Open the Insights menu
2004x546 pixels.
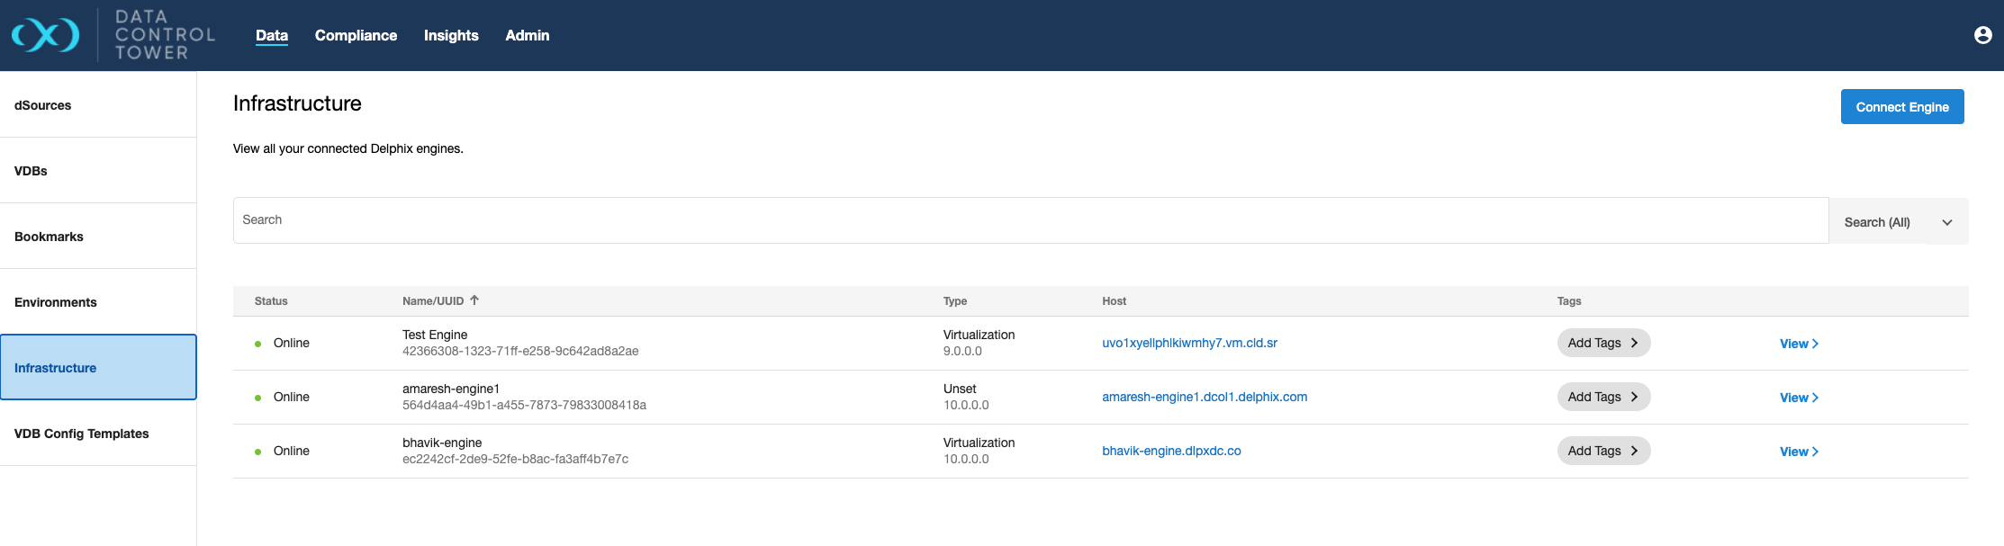(x=451, y=35)
